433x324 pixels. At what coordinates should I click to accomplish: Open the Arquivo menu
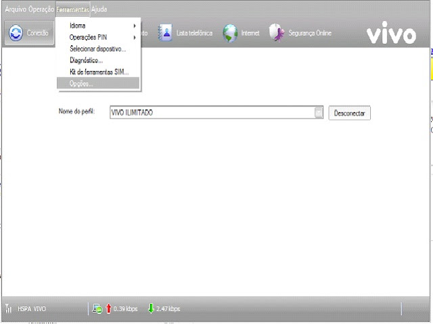(x=16, y=9)
